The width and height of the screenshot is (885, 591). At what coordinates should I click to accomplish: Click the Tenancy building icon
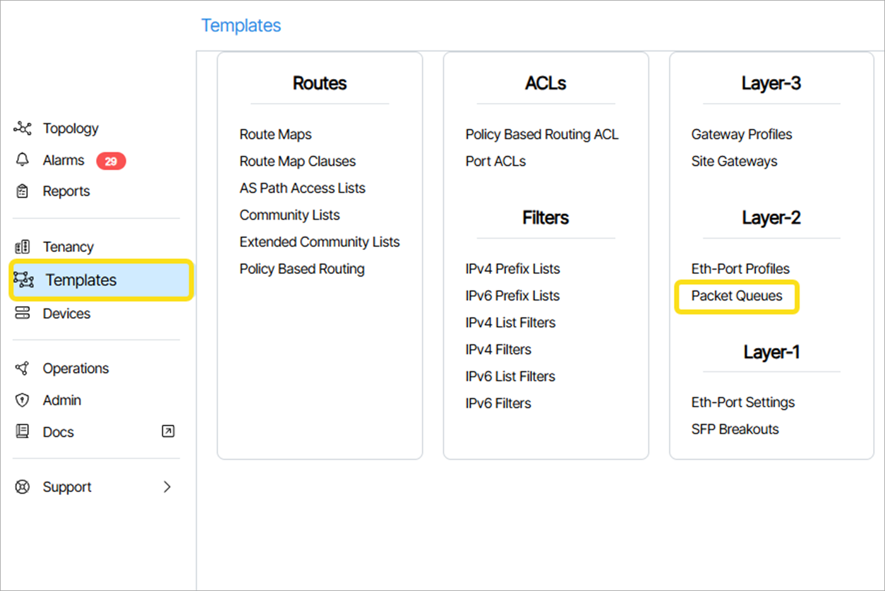tap(23, 246)
